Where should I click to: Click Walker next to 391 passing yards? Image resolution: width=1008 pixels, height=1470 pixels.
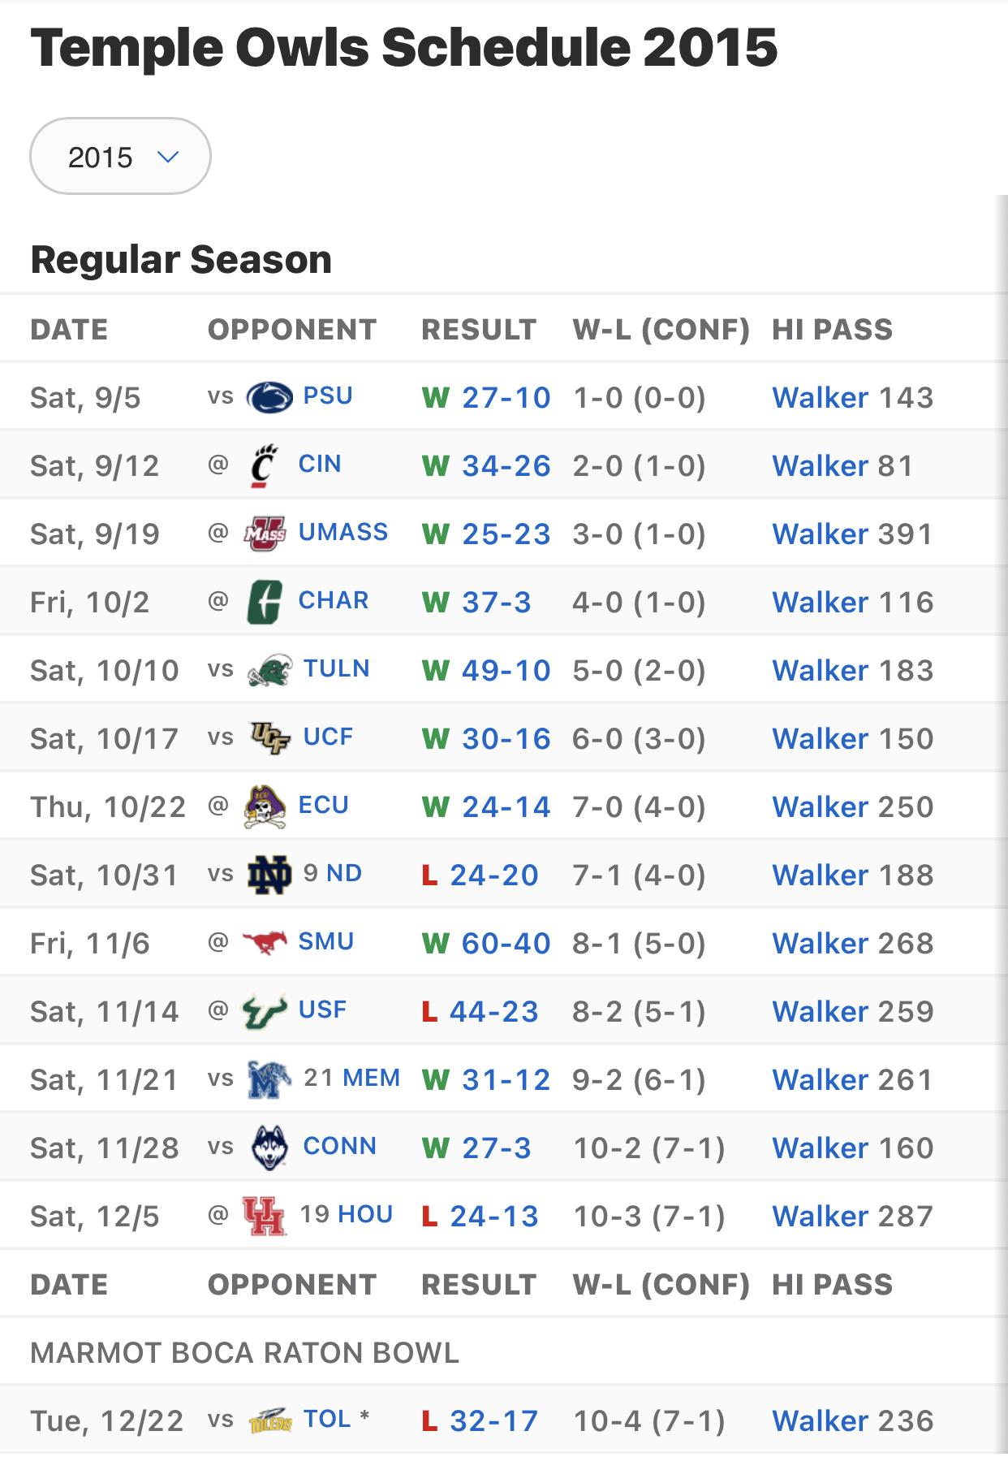tap(821, 534)
